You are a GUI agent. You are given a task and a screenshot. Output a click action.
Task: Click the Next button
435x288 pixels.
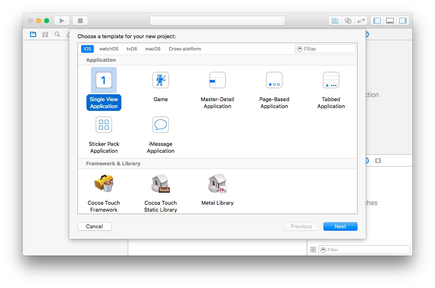point(340,226)
